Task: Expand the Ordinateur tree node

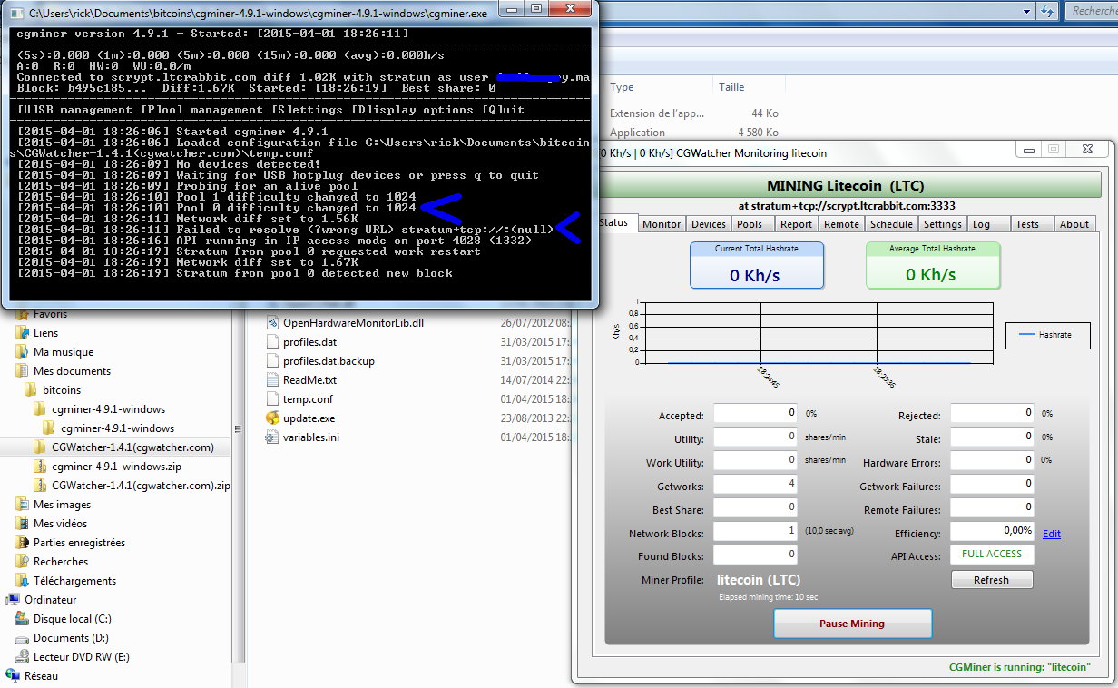Action: 5,600
